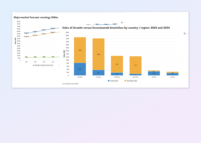
Task: Click the green line's 2027 data point
Action: [x=53, y=57]
